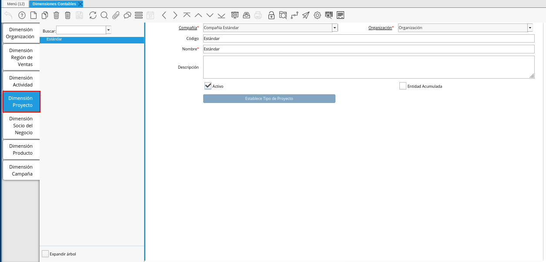Go to next record arrow
The image size is (546, 262).
[x=175, y=15]
